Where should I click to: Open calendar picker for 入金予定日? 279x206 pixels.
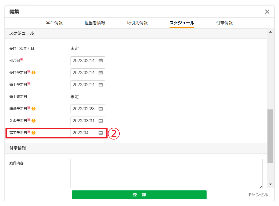click(101, 121)
